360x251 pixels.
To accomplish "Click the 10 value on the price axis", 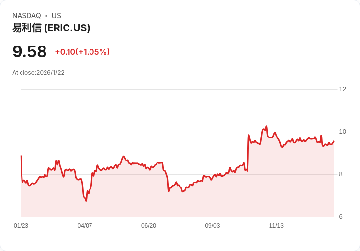I will [x=343, y=132].
